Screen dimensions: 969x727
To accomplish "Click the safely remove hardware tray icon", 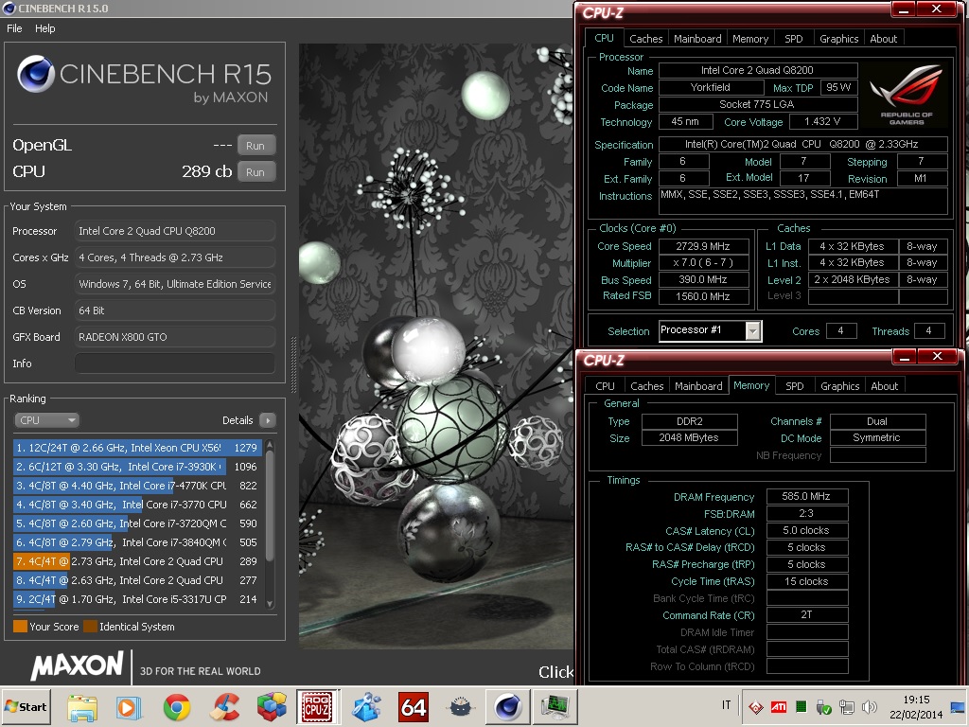I will pyautogui.click(x=824, y=706).
